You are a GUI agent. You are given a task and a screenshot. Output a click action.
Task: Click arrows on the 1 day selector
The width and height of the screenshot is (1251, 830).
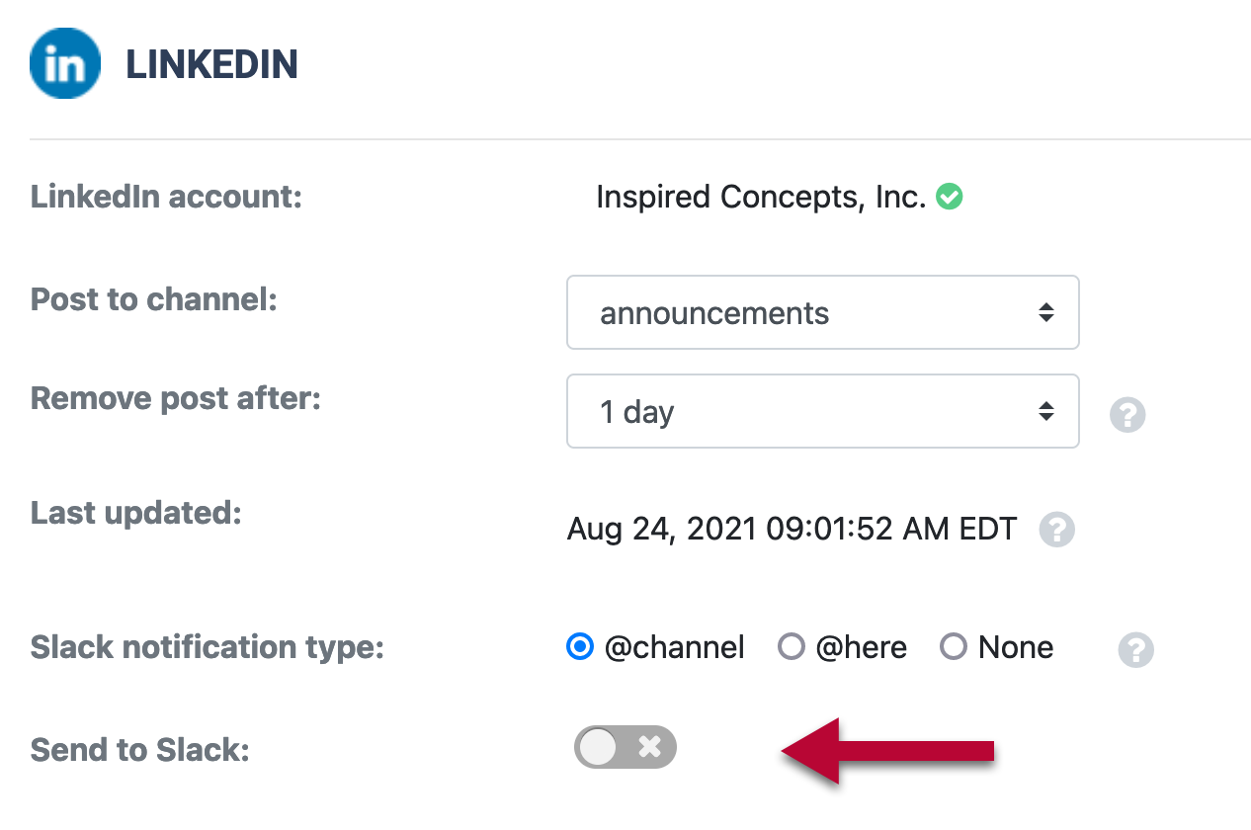tap(1045, 412)
